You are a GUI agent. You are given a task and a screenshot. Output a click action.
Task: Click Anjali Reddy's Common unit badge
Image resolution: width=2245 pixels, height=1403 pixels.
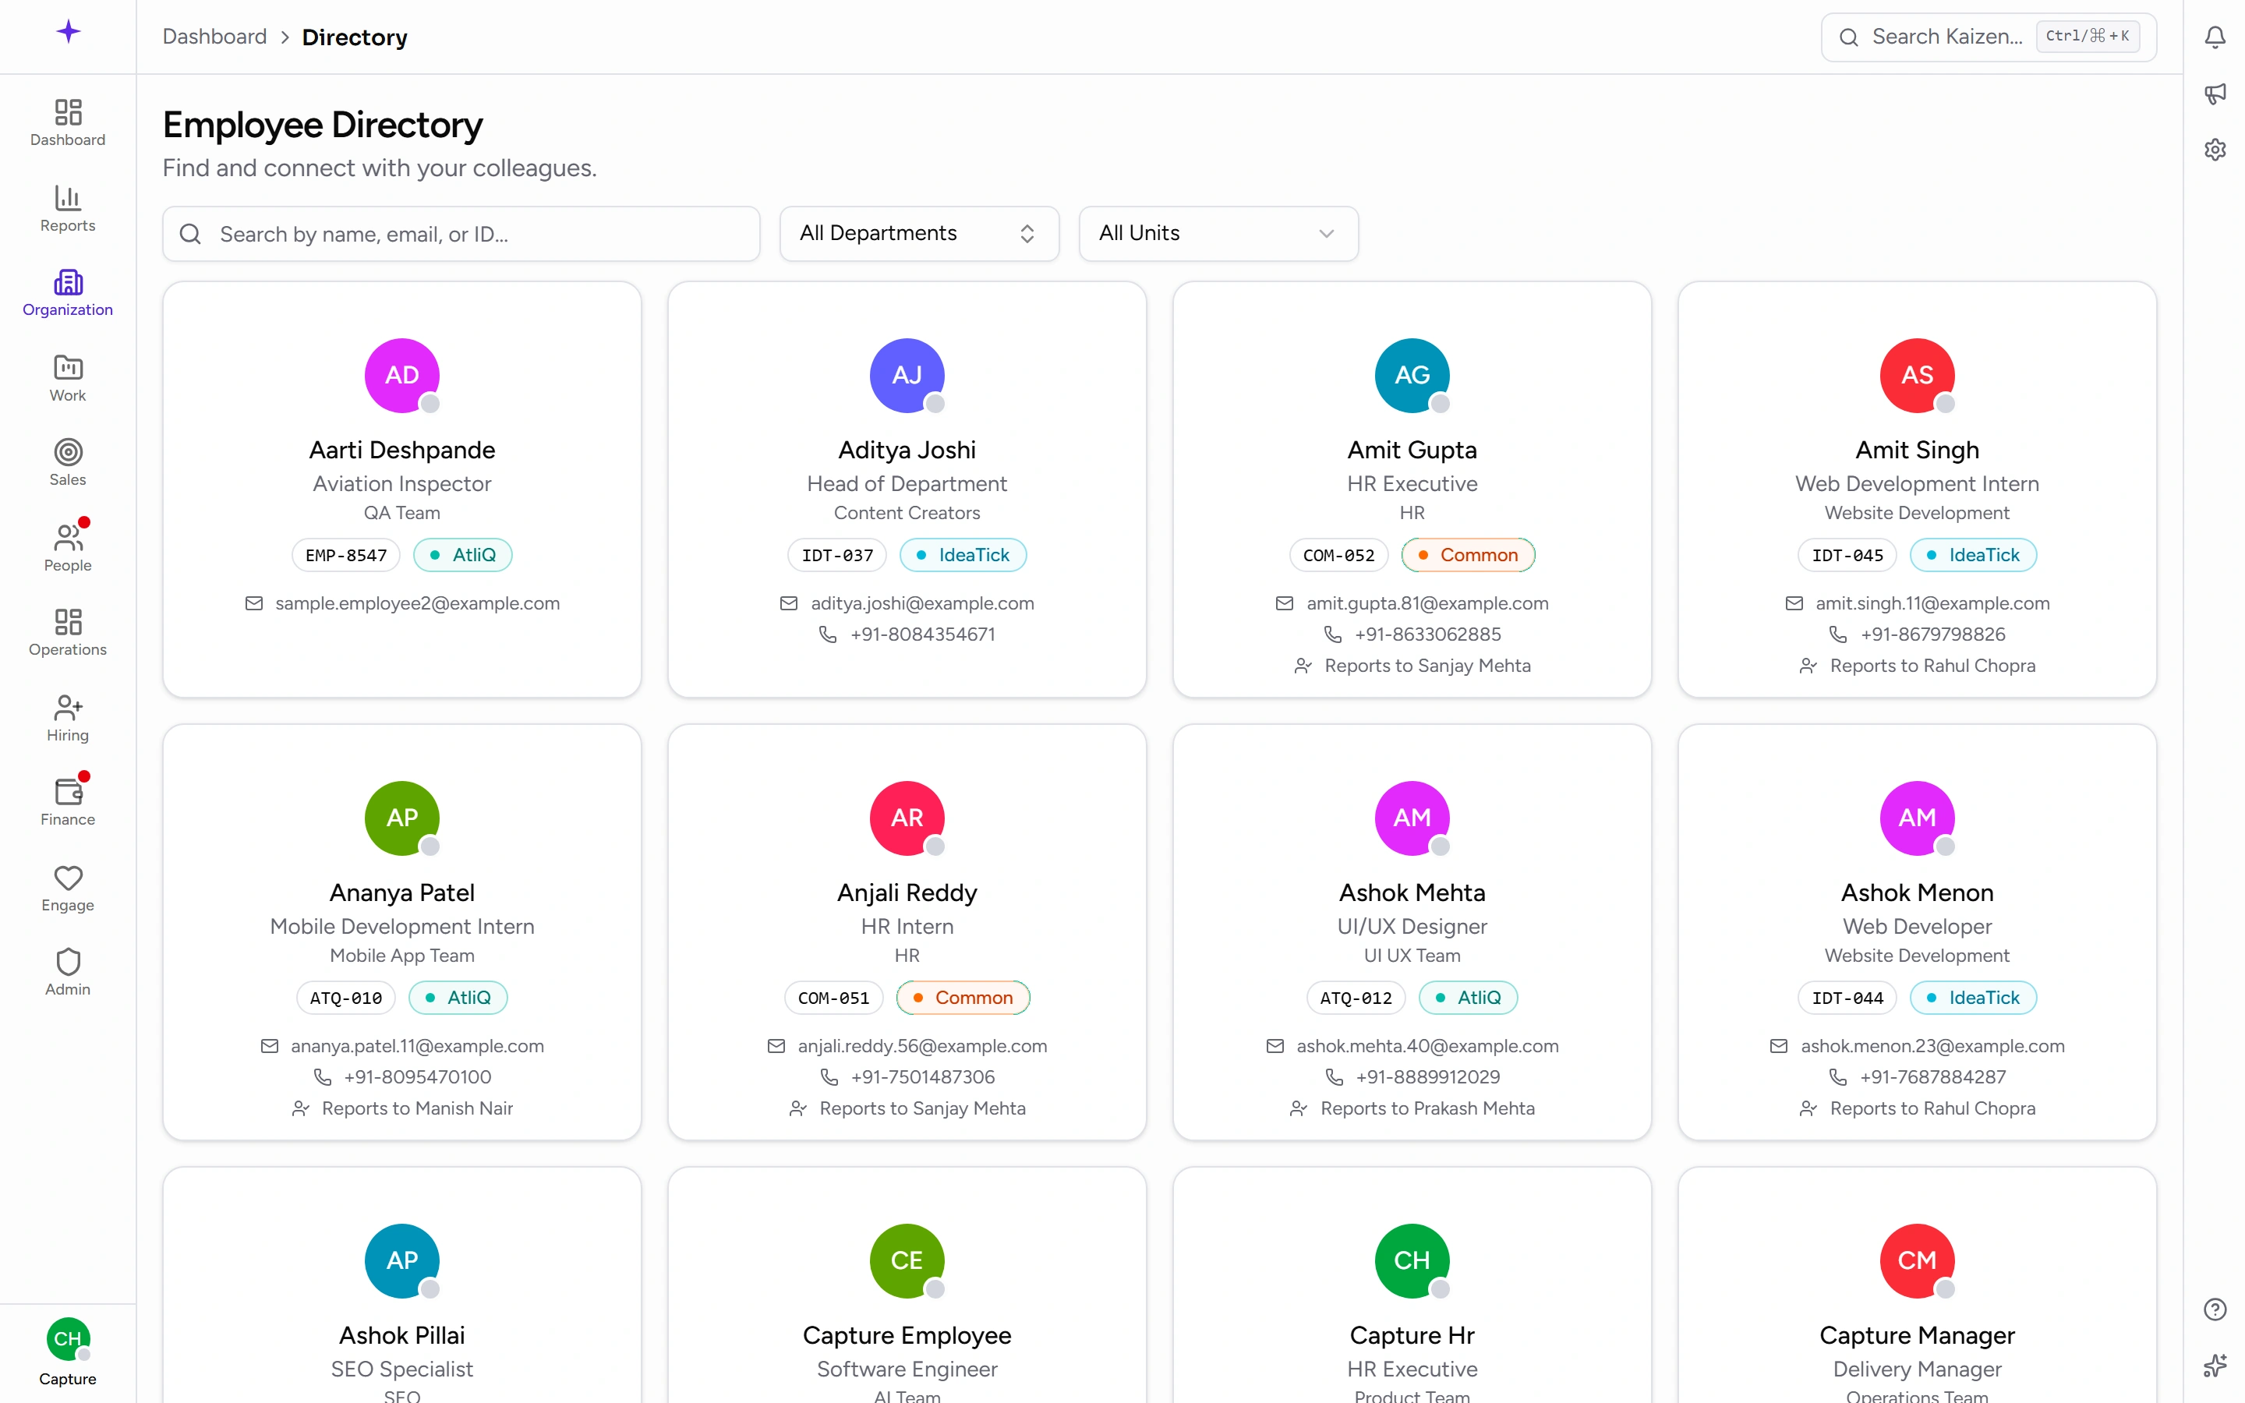(963, 998)
